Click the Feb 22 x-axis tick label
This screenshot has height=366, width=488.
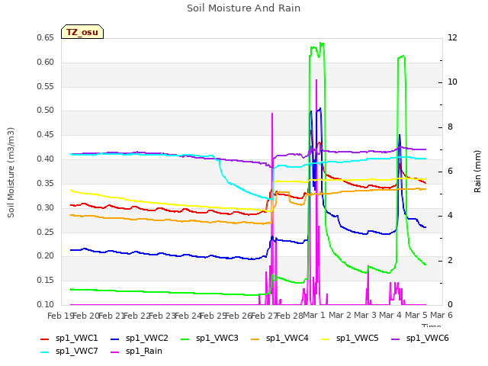click(136, 316)
